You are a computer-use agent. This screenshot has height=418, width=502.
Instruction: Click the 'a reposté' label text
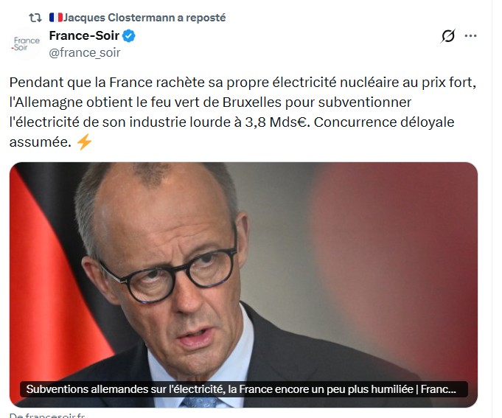pos(201,18)
